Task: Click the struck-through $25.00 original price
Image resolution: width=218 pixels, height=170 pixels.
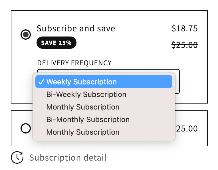Action: (185, 45)
